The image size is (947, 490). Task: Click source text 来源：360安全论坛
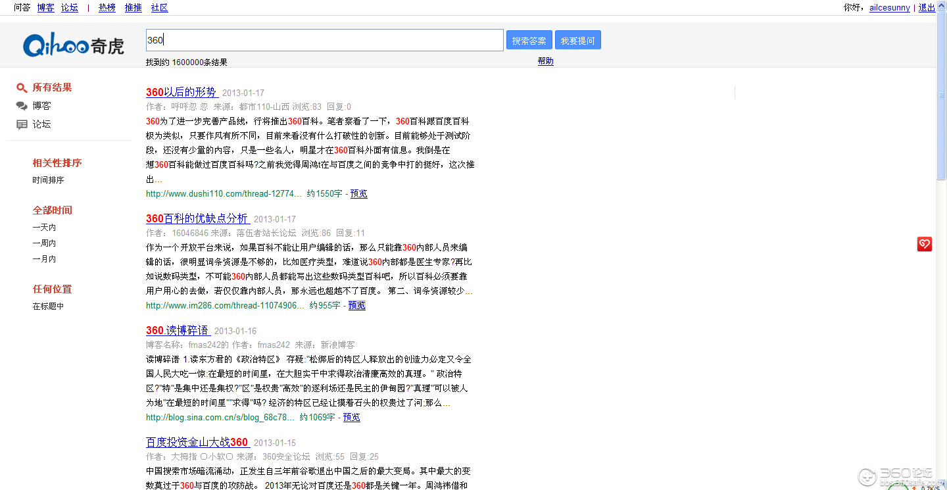click(x=274, y=457)
